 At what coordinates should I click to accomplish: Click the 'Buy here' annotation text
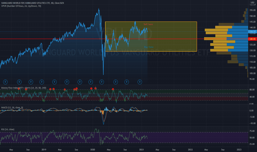[x=149, y=47]
